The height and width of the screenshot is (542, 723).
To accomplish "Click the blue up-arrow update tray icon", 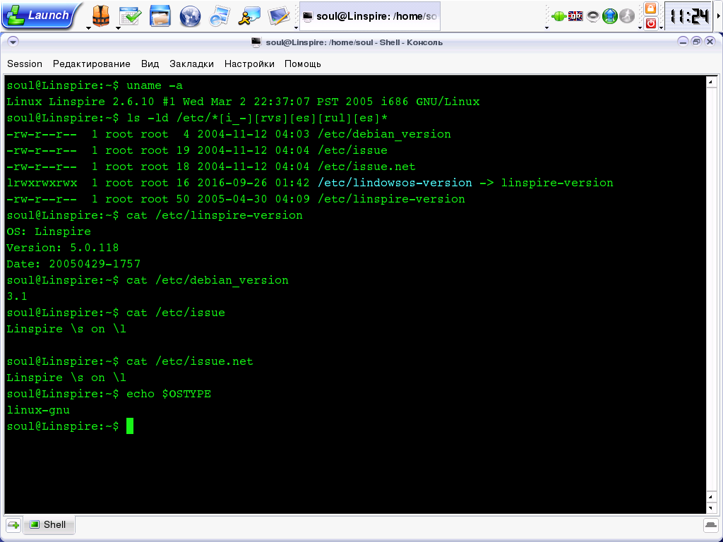I will point(609,17).
